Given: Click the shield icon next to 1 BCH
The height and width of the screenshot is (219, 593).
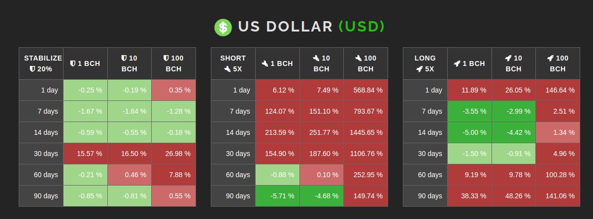Looking at the screenshot, I should [72, 63].
